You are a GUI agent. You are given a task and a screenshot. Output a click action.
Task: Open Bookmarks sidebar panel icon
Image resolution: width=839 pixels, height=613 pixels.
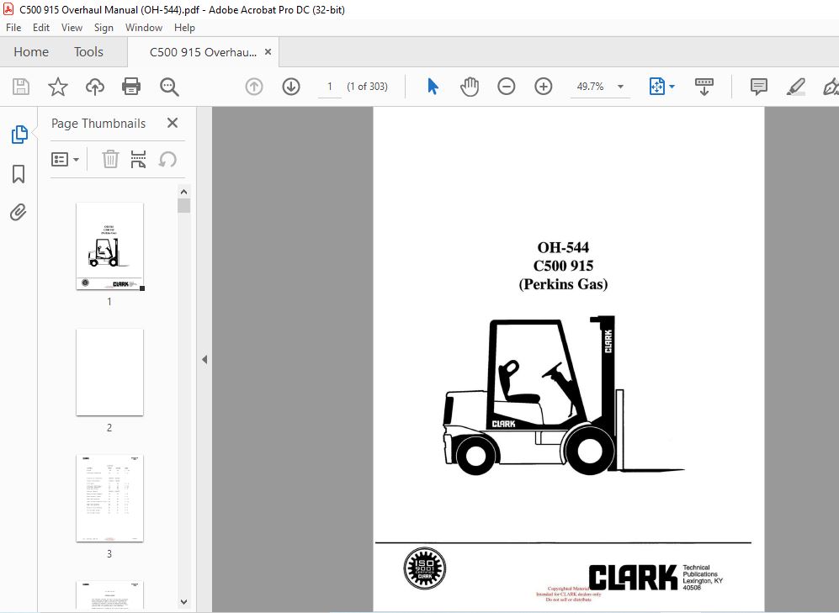(x=19, y=174)
